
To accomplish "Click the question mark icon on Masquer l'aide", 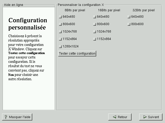I will [6, 117].
